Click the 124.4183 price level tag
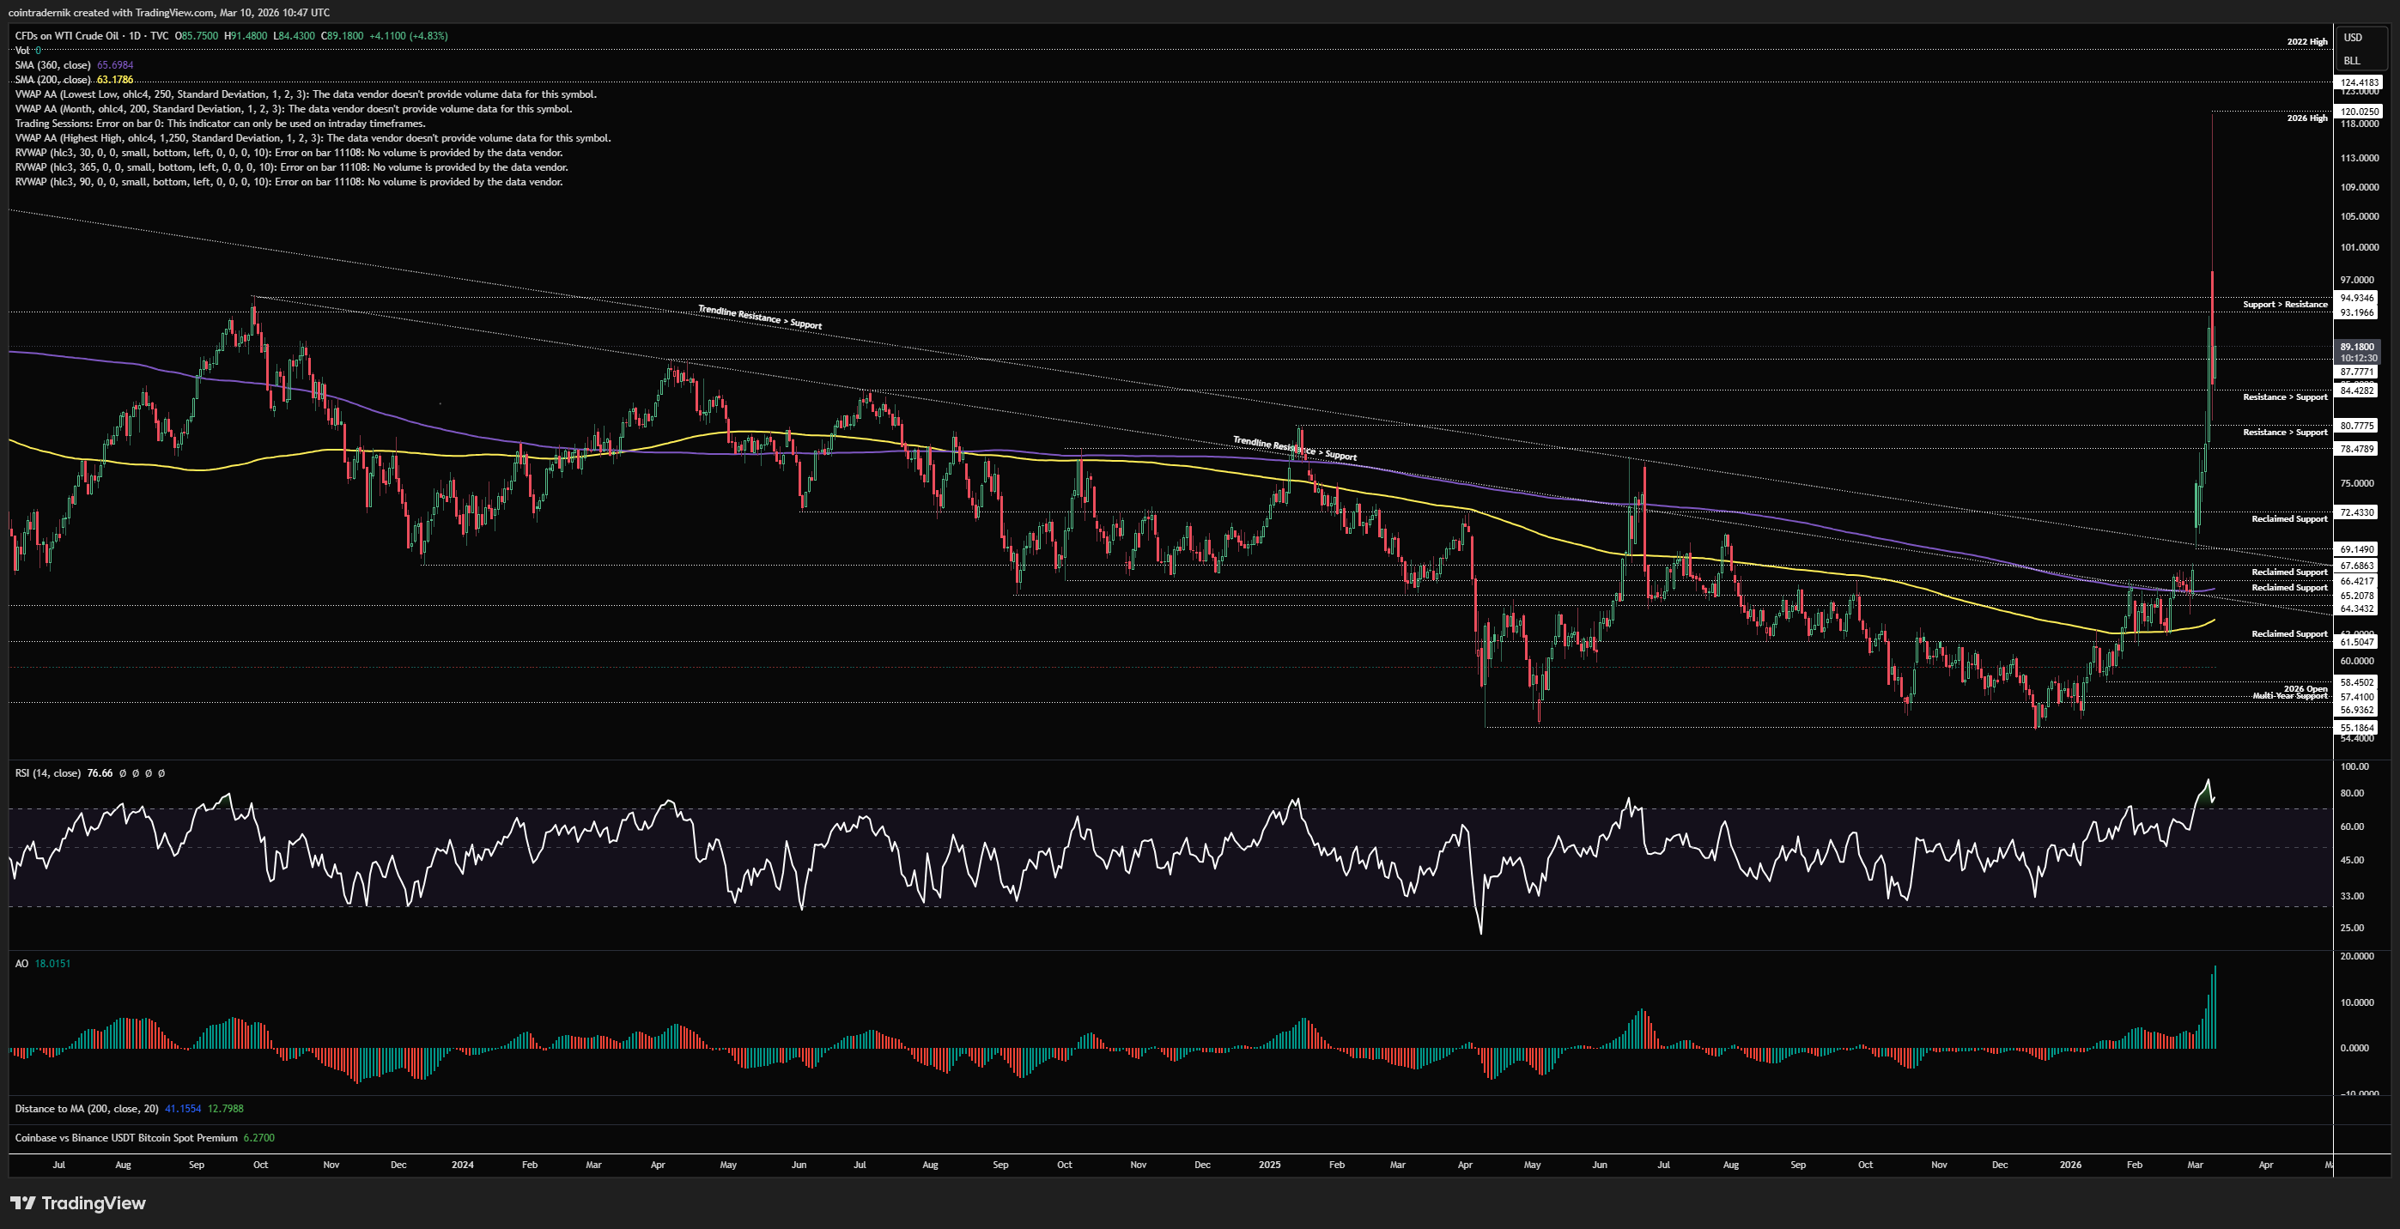2400x1229 pixels. pos(2359,82)
